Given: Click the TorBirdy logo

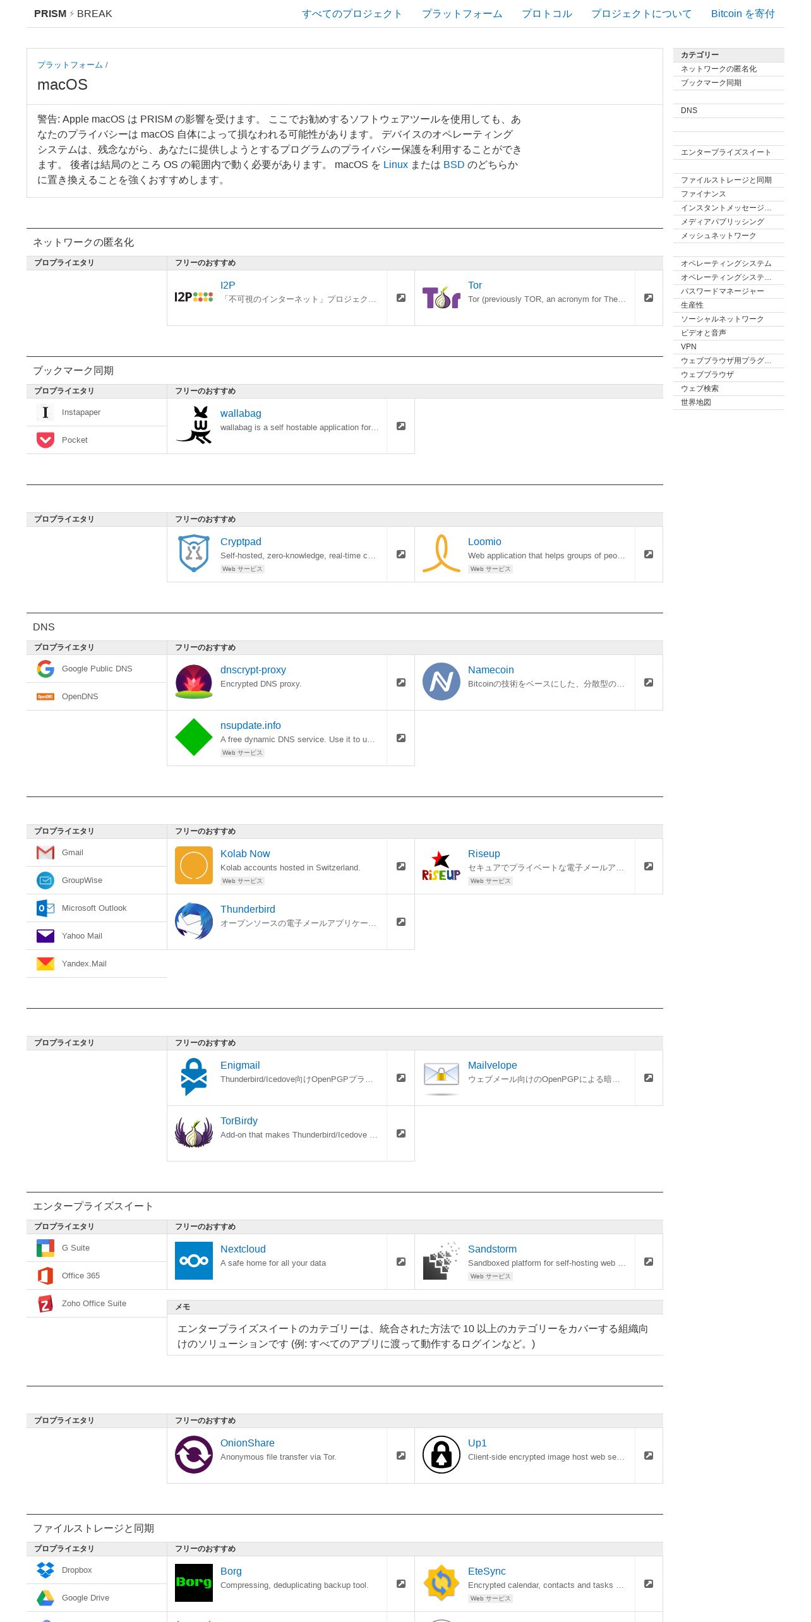Looking at the screenshot, I should [x=194, y=1132].
